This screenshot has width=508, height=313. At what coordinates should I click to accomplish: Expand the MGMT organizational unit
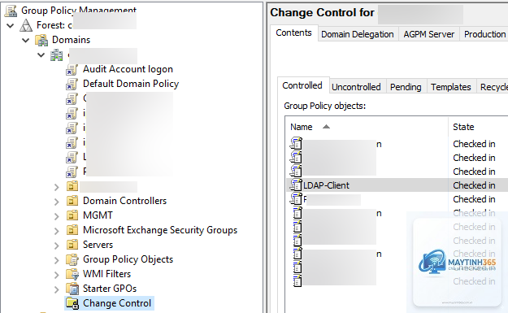pyautogui.click(x=56, y=215)
